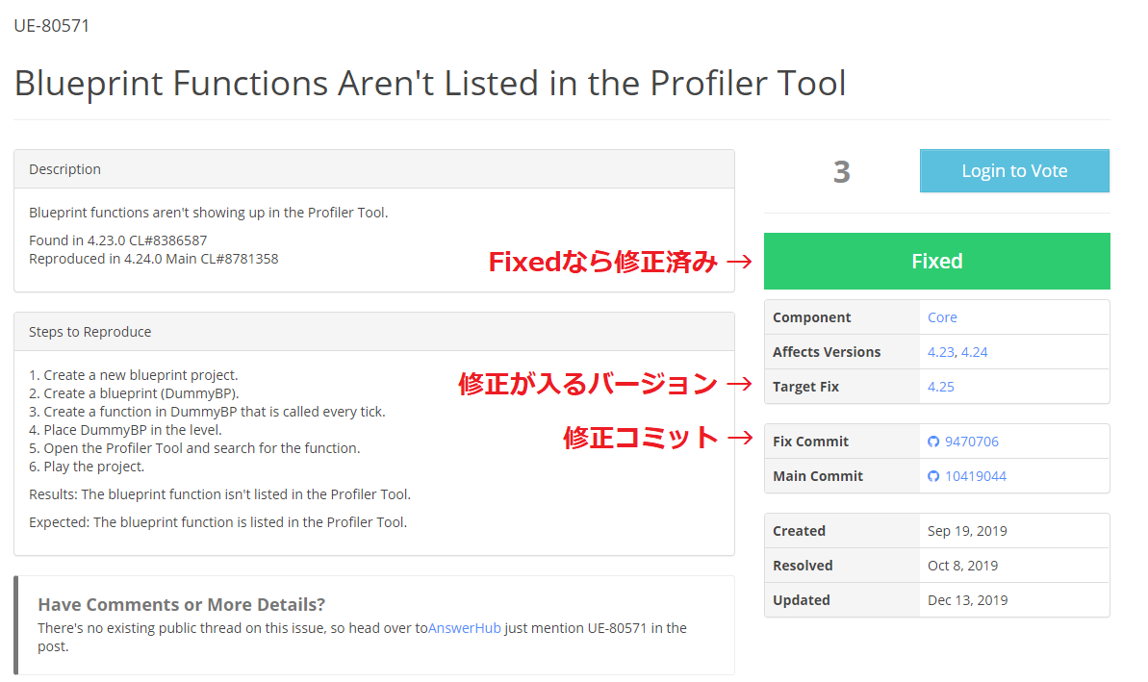Viewport: 1148px width, 682px height.
Task: Click 'Blueprint functions aren't showing up' sentence
Action: [209, 213]
